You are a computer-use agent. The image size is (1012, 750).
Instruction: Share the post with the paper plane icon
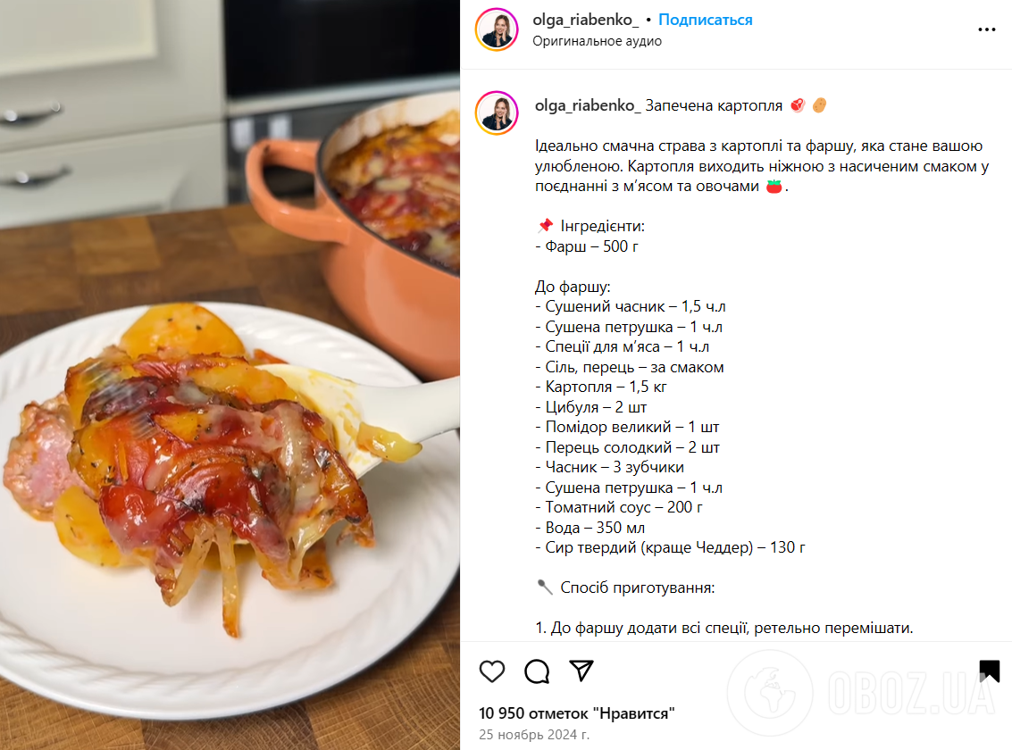click(581, 671)
